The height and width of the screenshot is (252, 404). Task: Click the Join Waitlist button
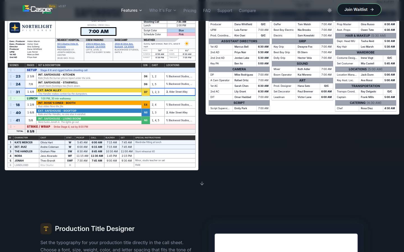(x=359, y=10)
